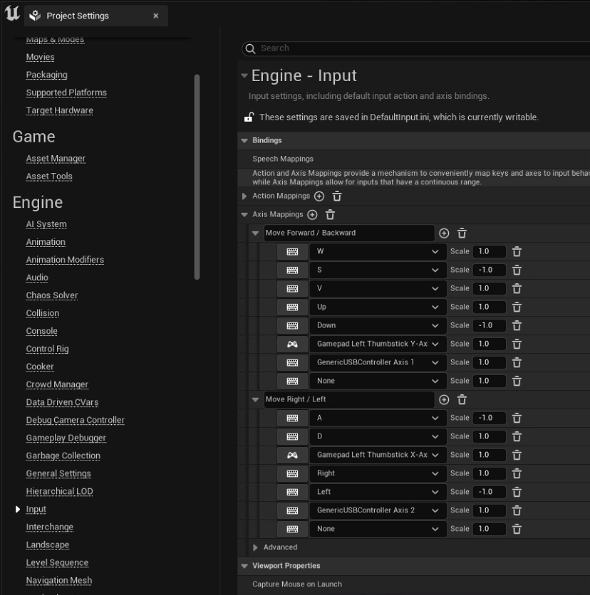Delete all Action Mappings with trash icon

coord(337,196)
